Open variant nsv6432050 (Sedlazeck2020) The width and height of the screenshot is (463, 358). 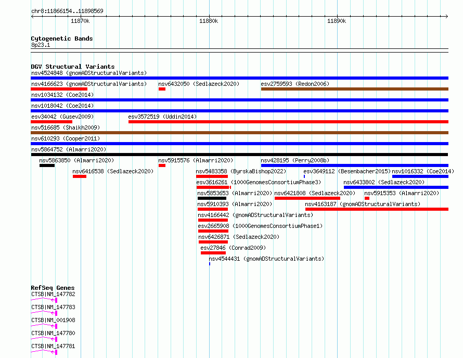coord(199,84)
